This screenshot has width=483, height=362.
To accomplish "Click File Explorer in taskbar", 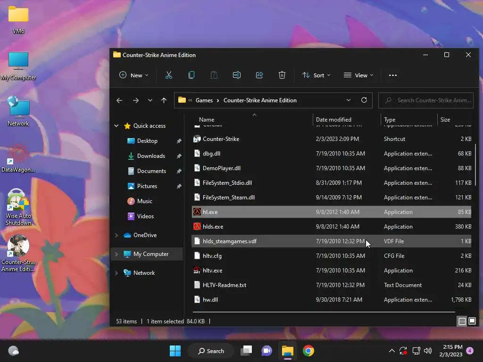I will [287, 351].
